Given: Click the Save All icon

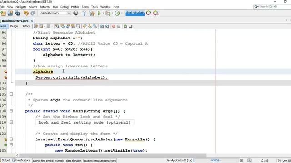Looking at the screenshot, I should pos(17,13).
